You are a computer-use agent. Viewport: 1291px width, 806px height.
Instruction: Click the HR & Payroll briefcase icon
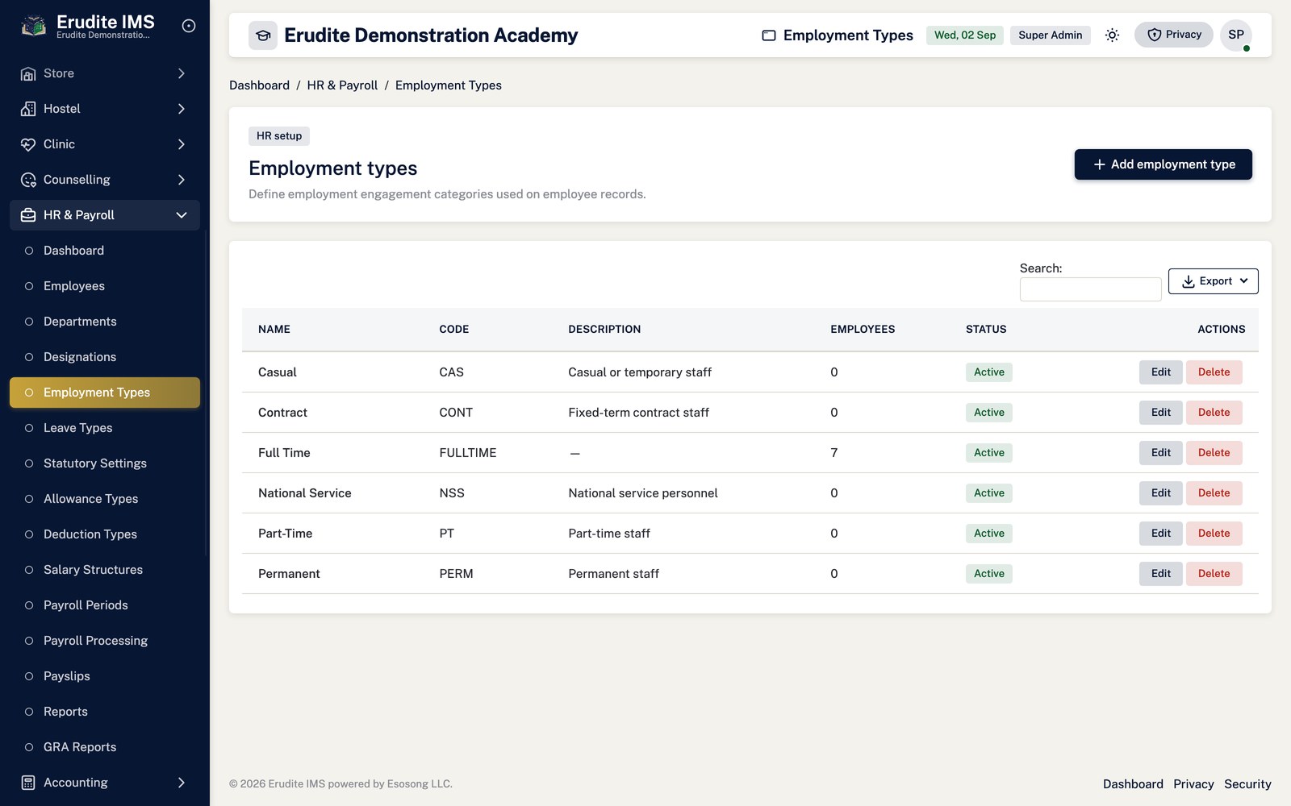click(28, 215)
